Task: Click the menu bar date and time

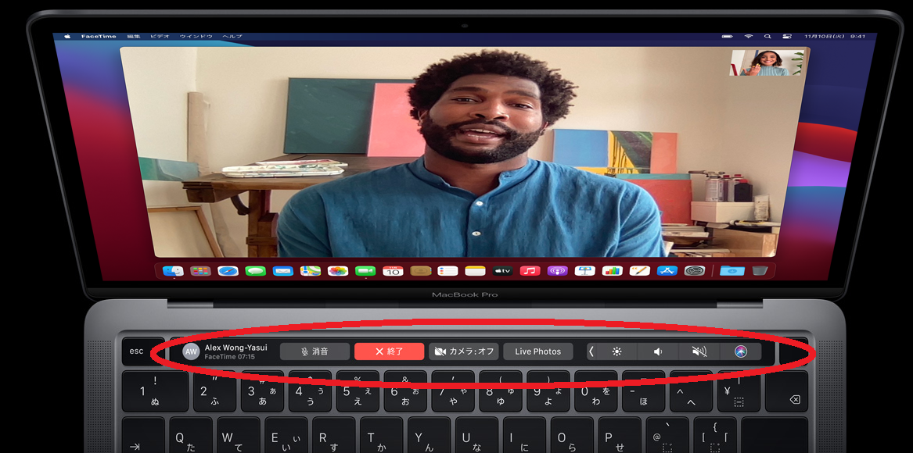Action: (x=834, y=36)
